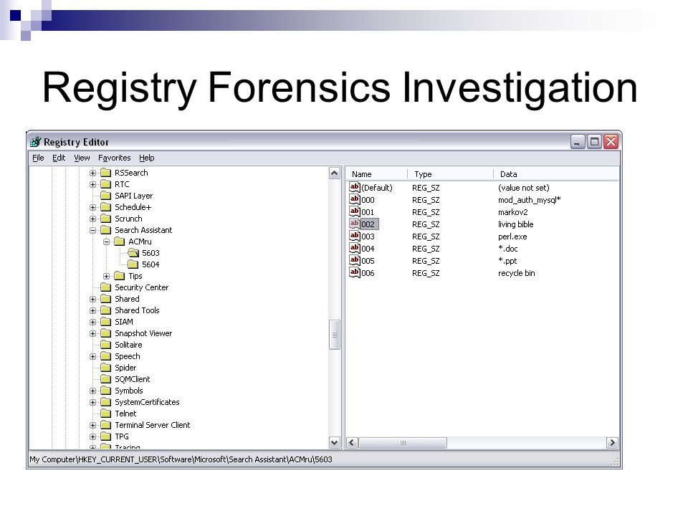Expand the Schedule+ key
Screen dimensions: 688x516
pyautogui.click(x=92, y=207)
